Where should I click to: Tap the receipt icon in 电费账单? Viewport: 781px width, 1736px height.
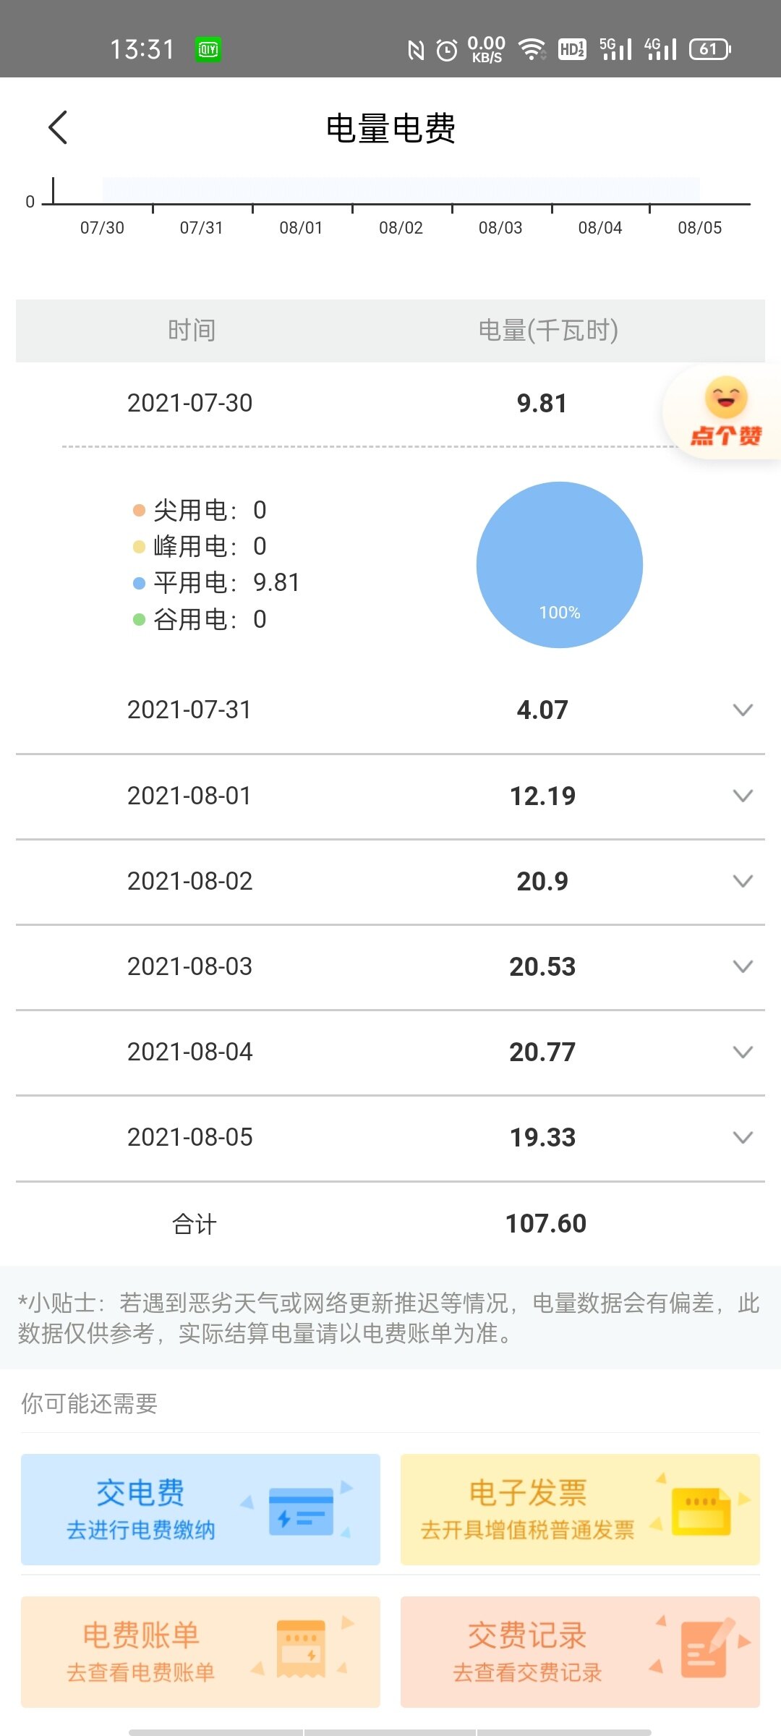(x=301, y=1650)
